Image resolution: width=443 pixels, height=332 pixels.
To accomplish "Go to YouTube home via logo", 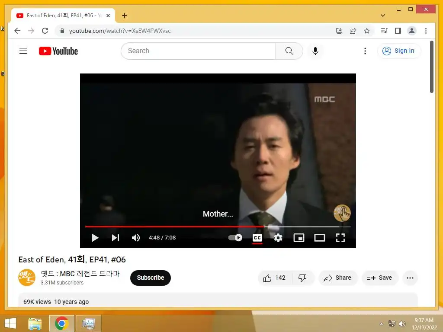I will pyautogui.click(x=58, y=51).
